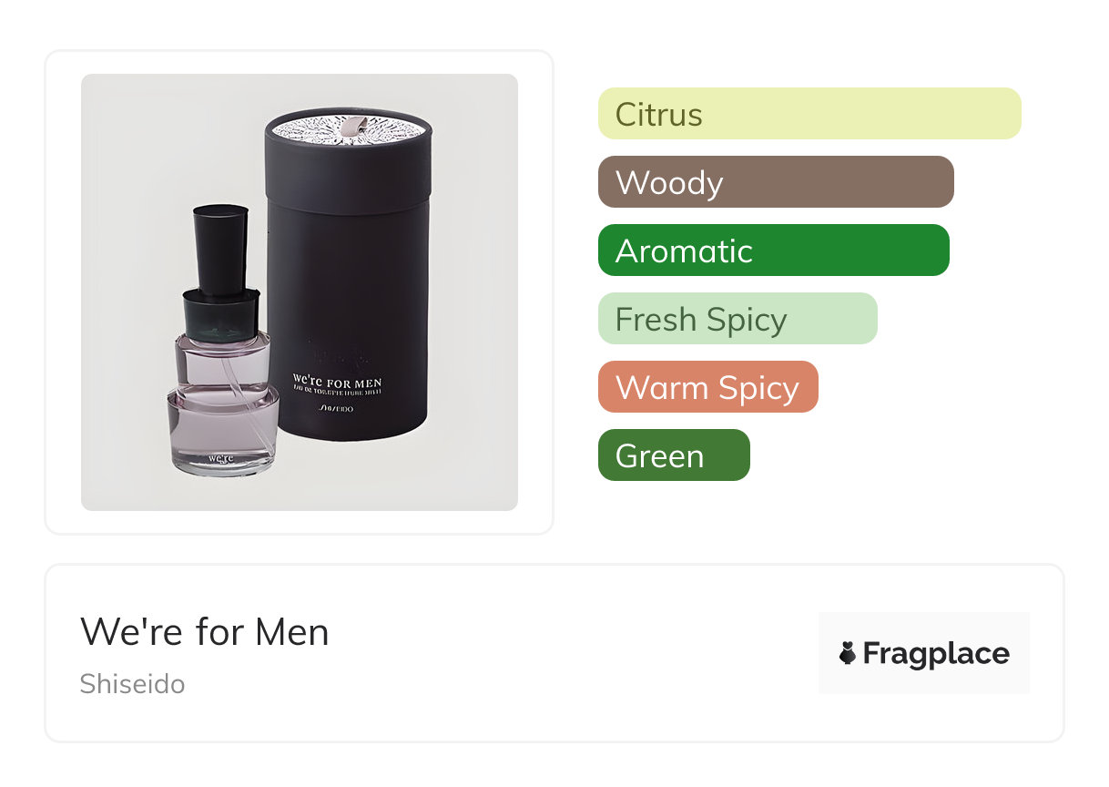Viewport: 1109px width, 787px height.
Task: Click the Aromatic accord bar
Action: coord(774,250)
